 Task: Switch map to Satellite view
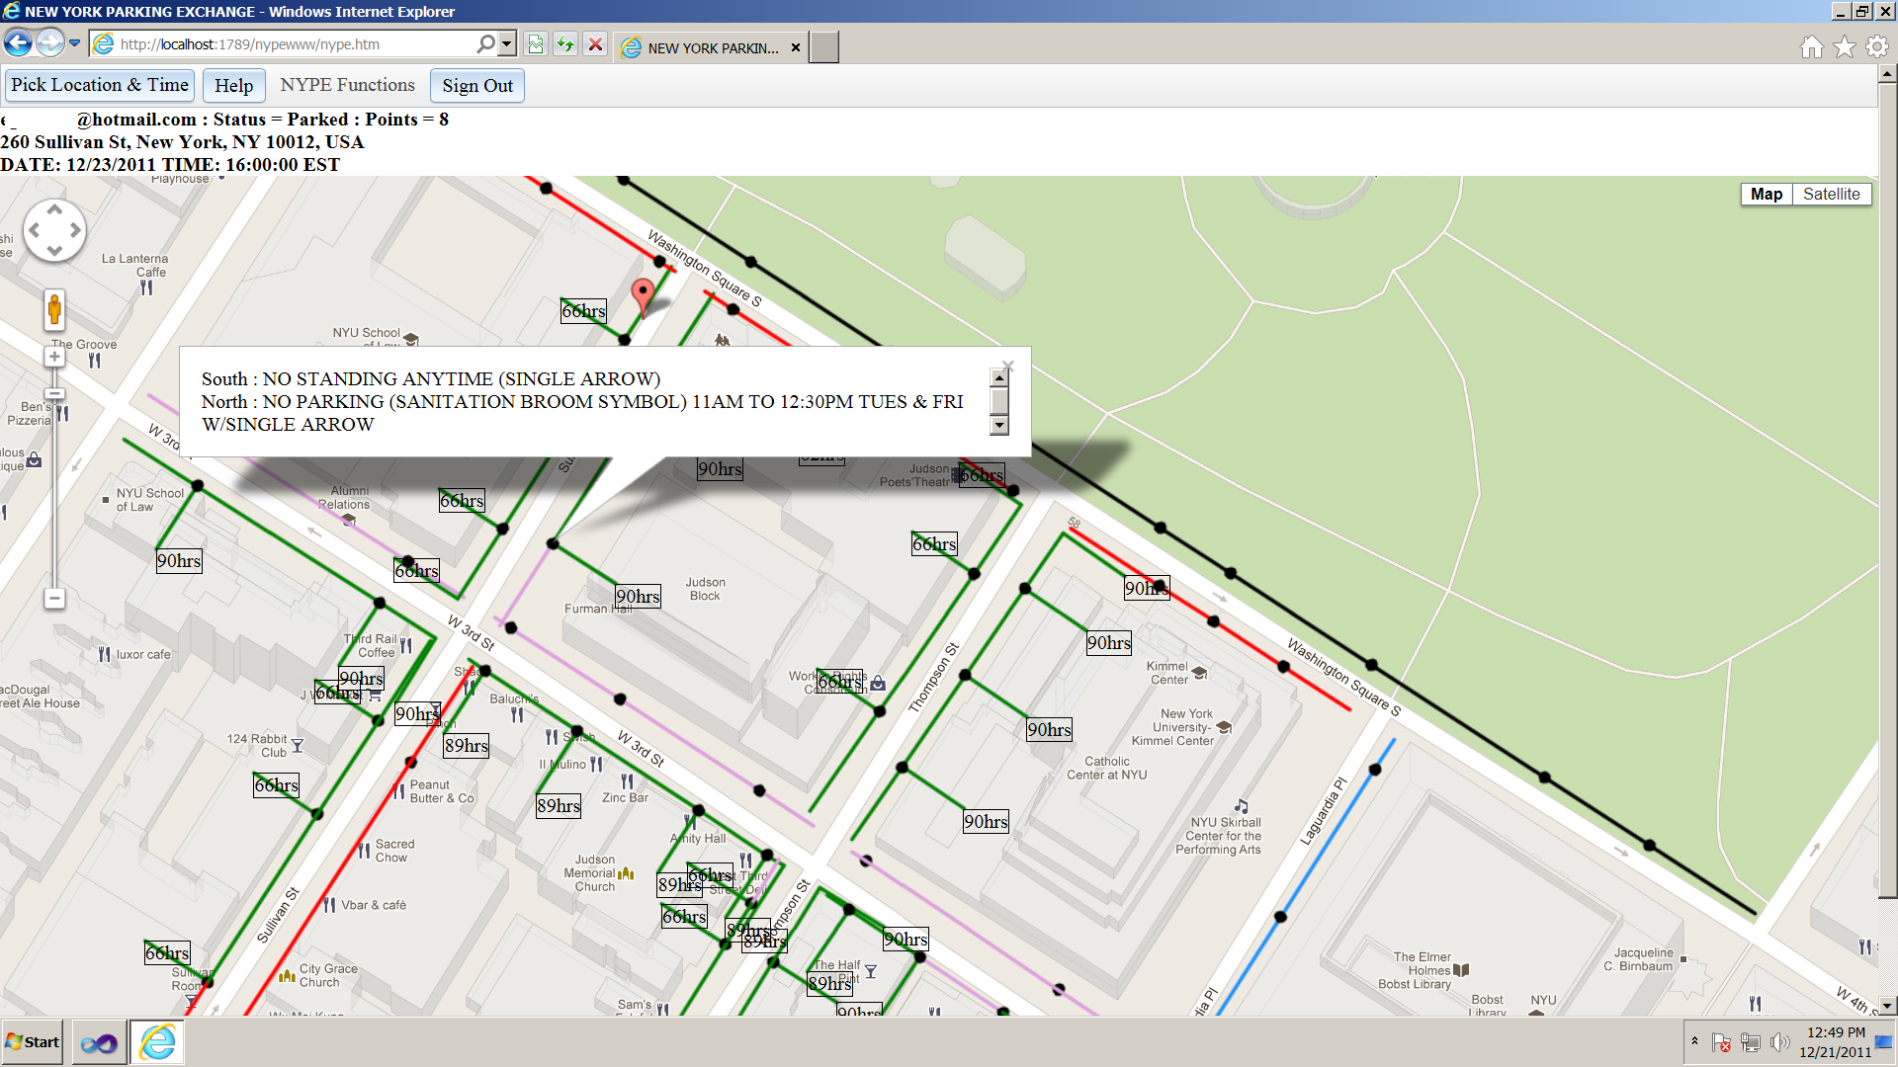pos(1831,194)
